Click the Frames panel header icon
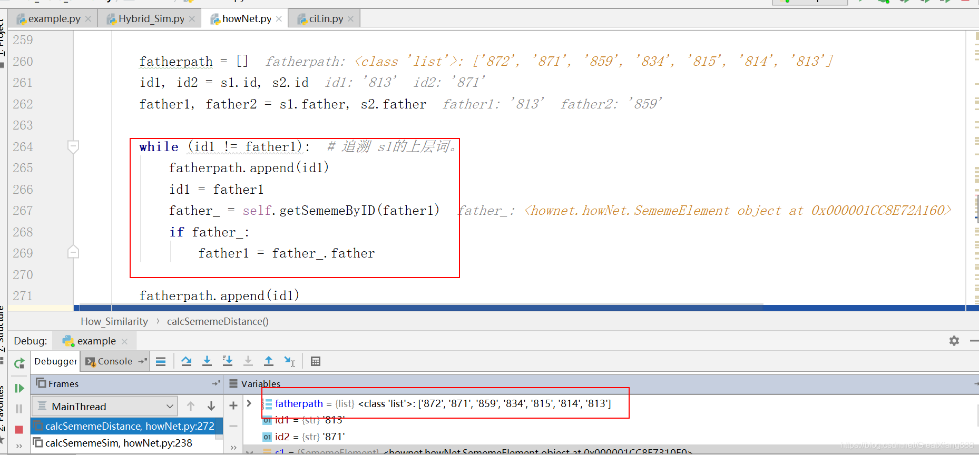The height and width of the screenshot is (455, 979). click(x=41, y=383)
